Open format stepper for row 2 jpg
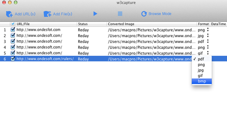 coord(208,36)
